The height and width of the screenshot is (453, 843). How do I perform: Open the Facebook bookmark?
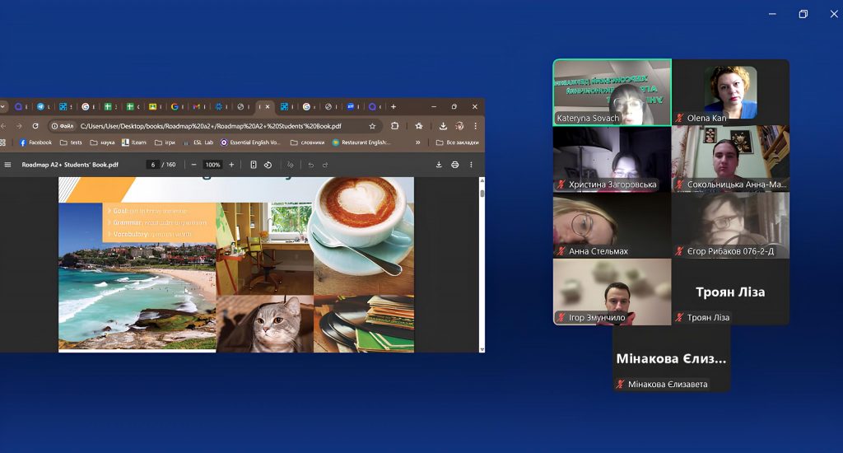[x=35, y=142]
